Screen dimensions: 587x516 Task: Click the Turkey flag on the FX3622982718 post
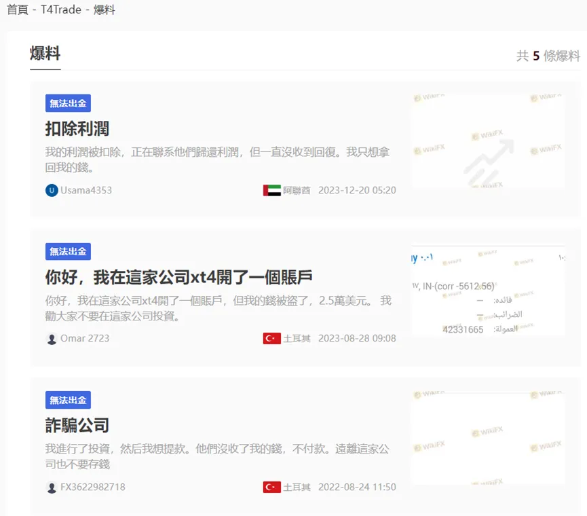(x=272, y=487)
